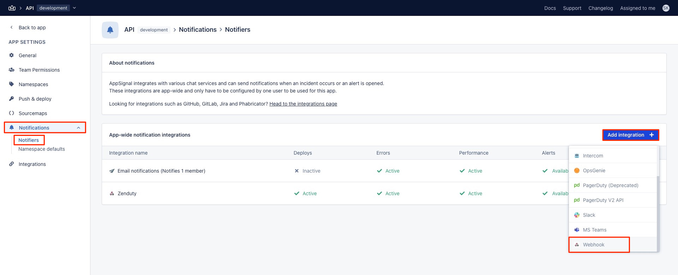Image resolution: width=678 pixels, height=275 pixels.
Task: Select Webhook from integration list
Action: (613, 245)
